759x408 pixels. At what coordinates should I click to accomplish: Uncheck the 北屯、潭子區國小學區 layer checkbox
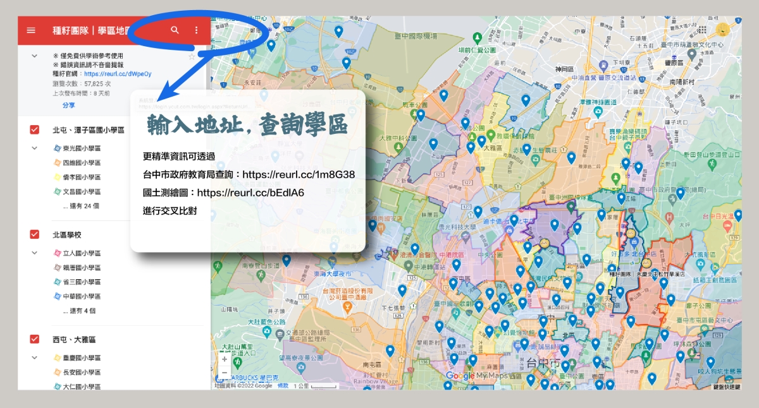[35, 130]
